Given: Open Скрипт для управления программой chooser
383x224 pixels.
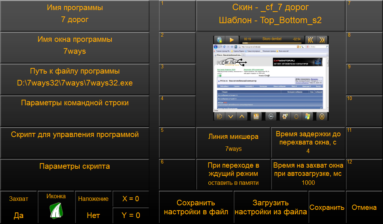Looking at the screenshot, I should pyautogui.click(x=75, y=143).
